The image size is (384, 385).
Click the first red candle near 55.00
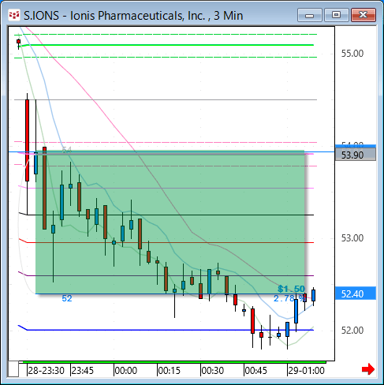18,41
